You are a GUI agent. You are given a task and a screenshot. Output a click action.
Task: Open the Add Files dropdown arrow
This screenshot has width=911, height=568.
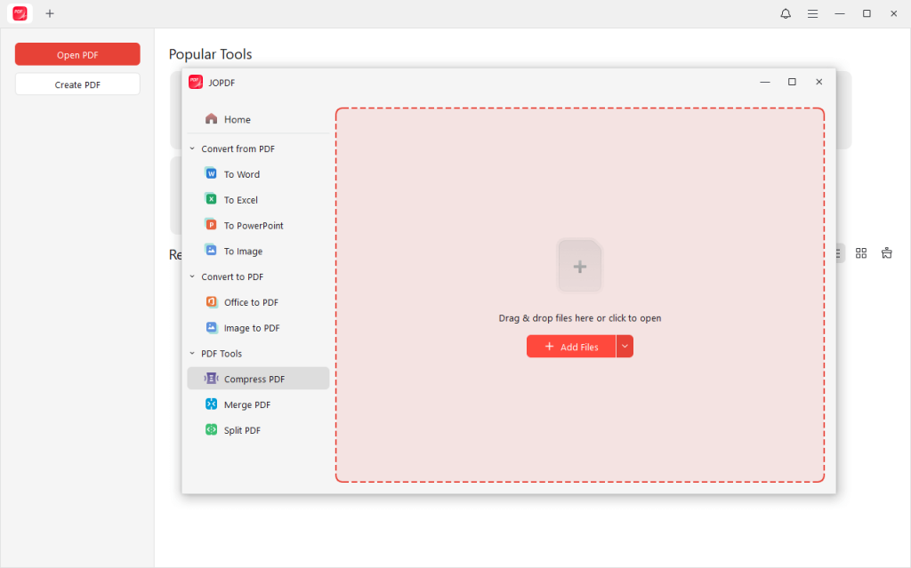[625, 346]
